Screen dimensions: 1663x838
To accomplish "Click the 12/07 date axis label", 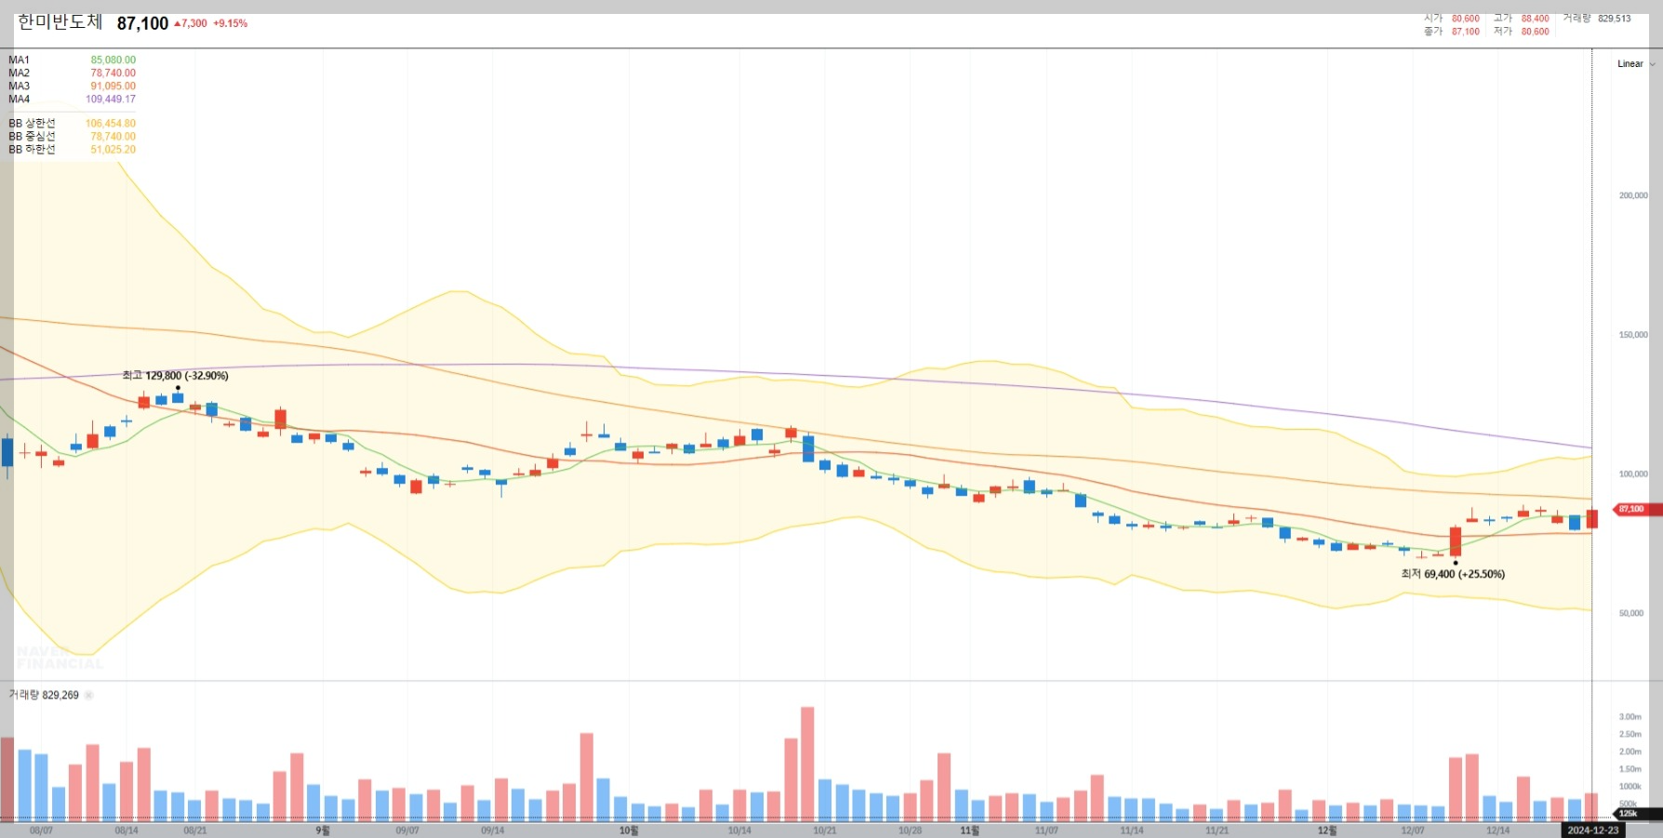I will (1413, 831).
